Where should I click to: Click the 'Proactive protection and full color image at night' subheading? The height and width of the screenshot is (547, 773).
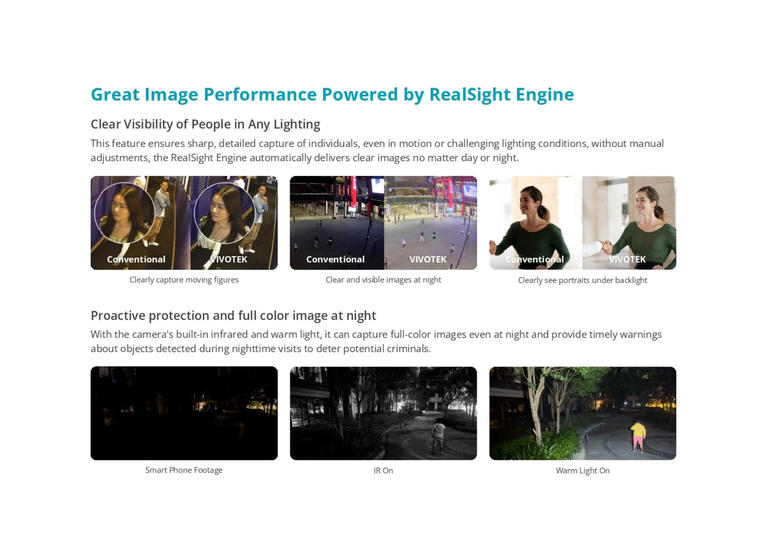(x=233, y=316)
